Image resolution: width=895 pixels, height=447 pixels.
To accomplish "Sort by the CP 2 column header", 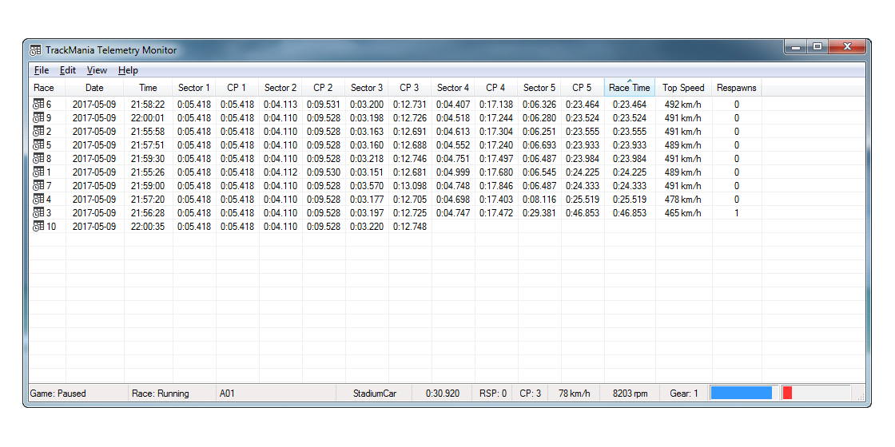I will coord(323,88).
